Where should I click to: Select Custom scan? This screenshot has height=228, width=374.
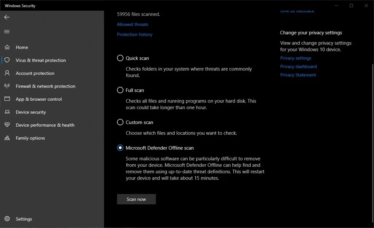[120, 122]
